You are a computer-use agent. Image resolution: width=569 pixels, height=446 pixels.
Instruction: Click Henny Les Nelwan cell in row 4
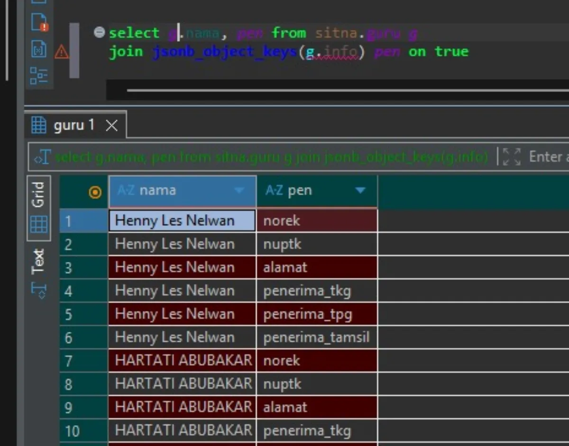[x=183, y=290]
